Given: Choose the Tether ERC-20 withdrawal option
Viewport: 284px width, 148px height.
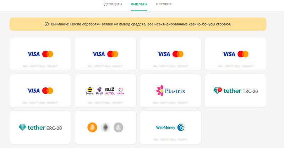Looking at the screenshot, I should pyautogui.click(x=40, y=127).
